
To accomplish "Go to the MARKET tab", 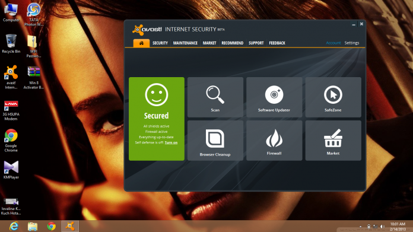I will pos(209,43).
